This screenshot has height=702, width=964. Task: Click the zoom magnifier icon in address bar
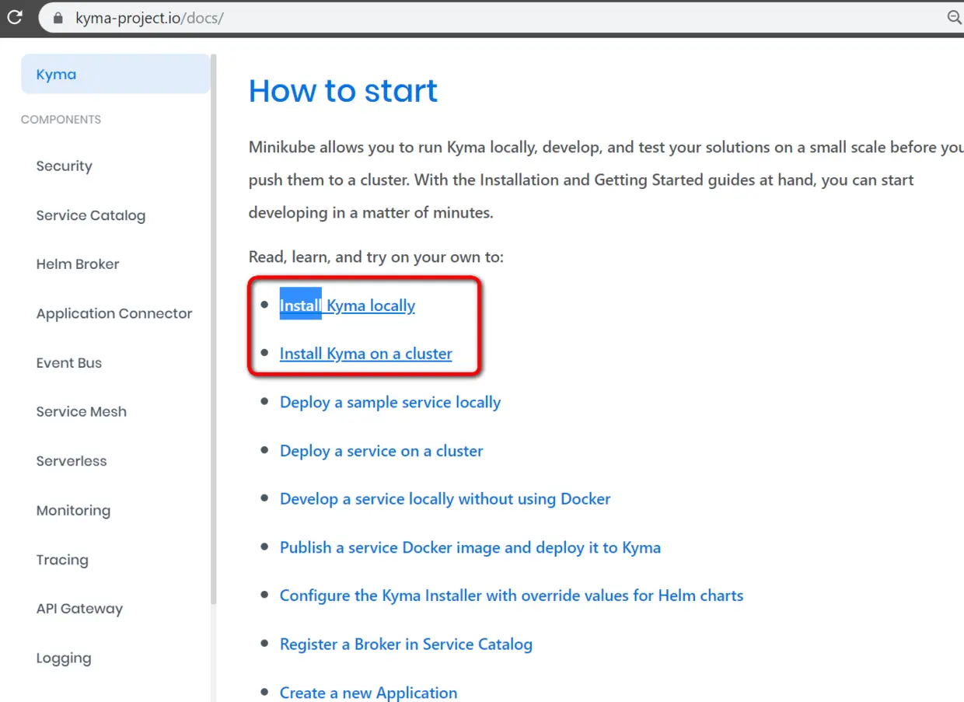(x=954, y=17)
